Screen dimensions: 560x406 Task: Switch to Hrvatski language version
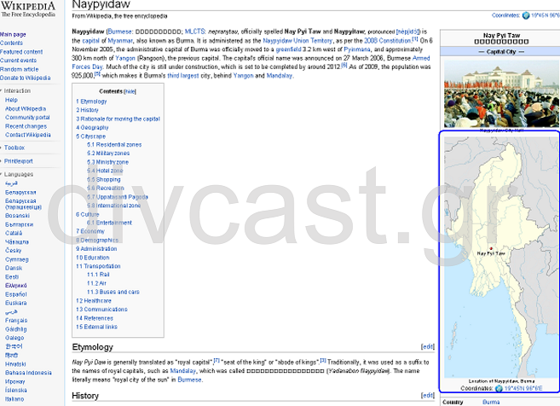[15, 364]
